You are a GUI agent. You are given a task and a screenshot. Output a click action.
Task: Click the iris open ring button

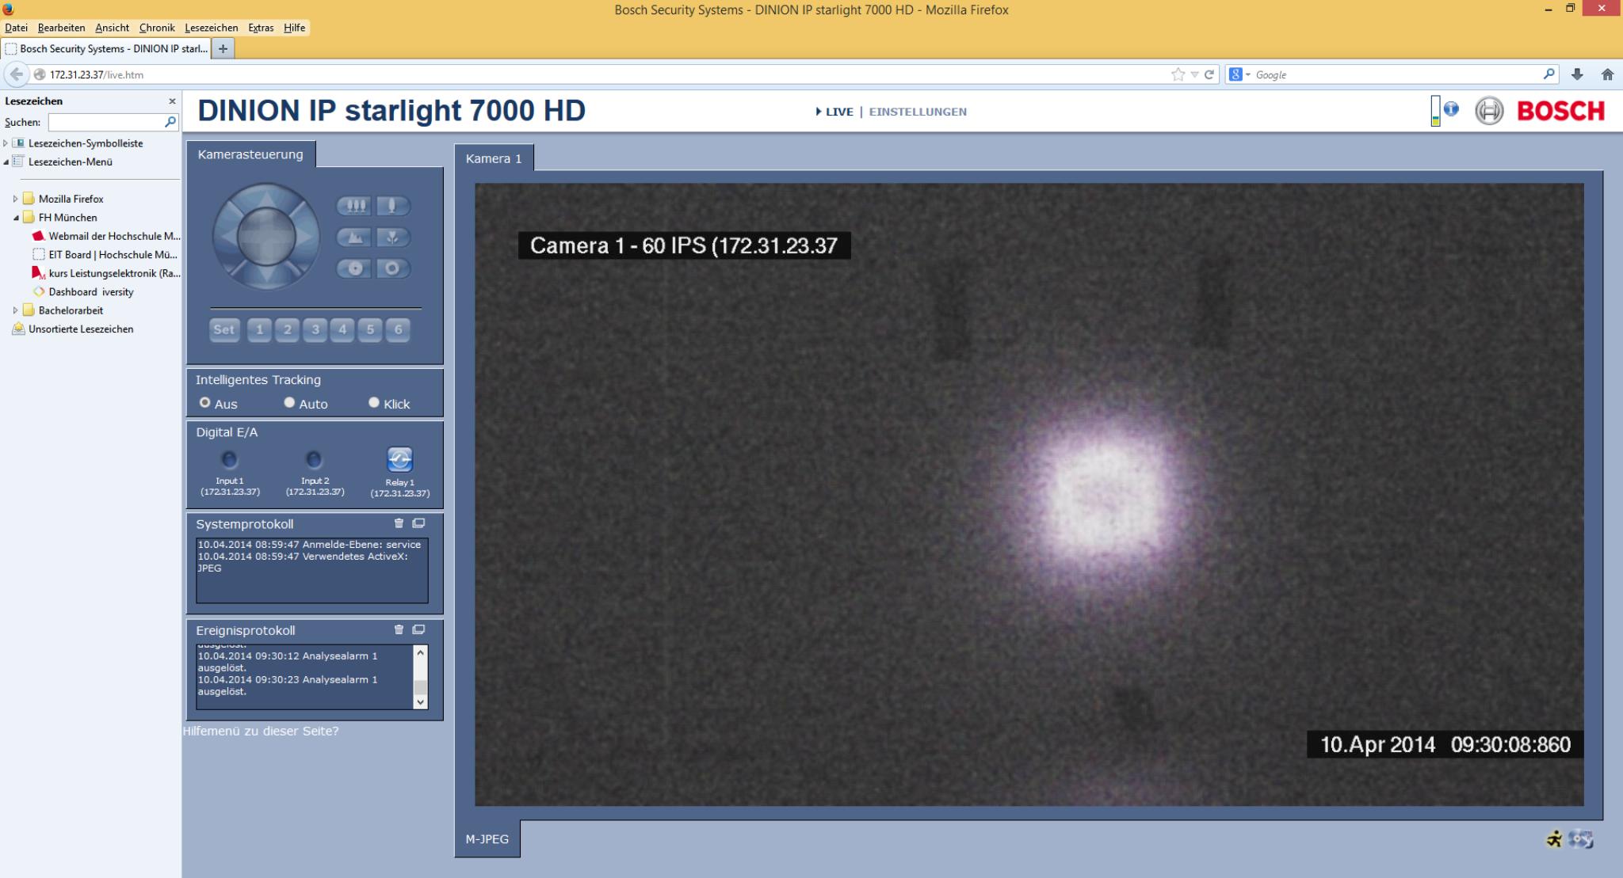pyautogui.click(x=391, y=268)
